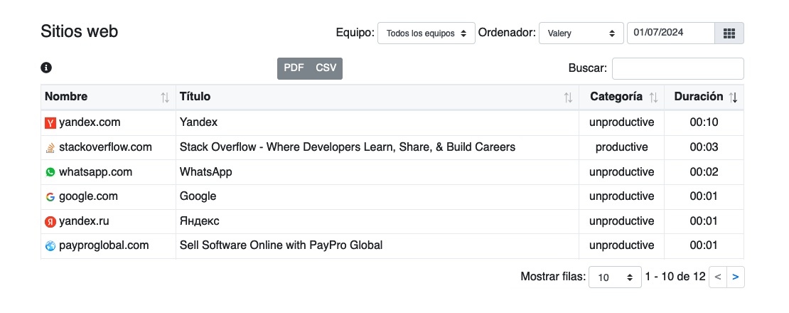Click the WhatsApp title cell
Image resolution: width=789 pixels, height=313 pixels.
377,172
